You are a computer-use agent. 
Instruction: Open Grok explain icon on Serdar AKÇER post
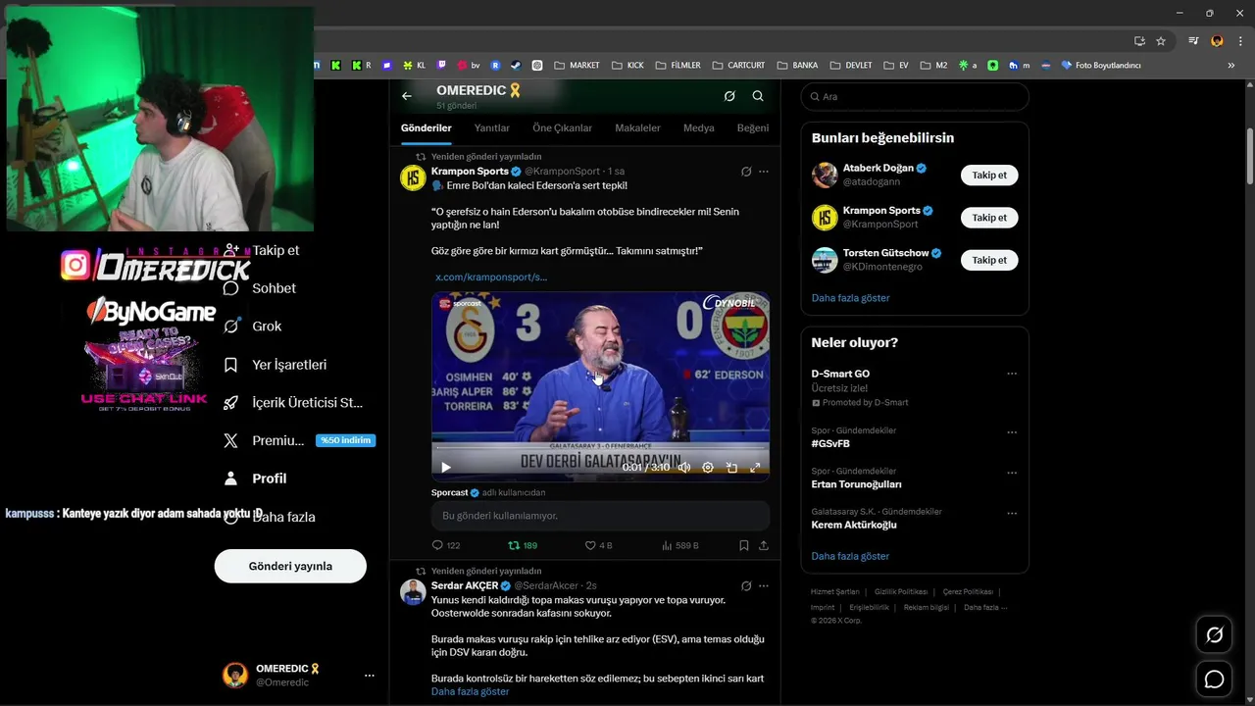(746, 585)
